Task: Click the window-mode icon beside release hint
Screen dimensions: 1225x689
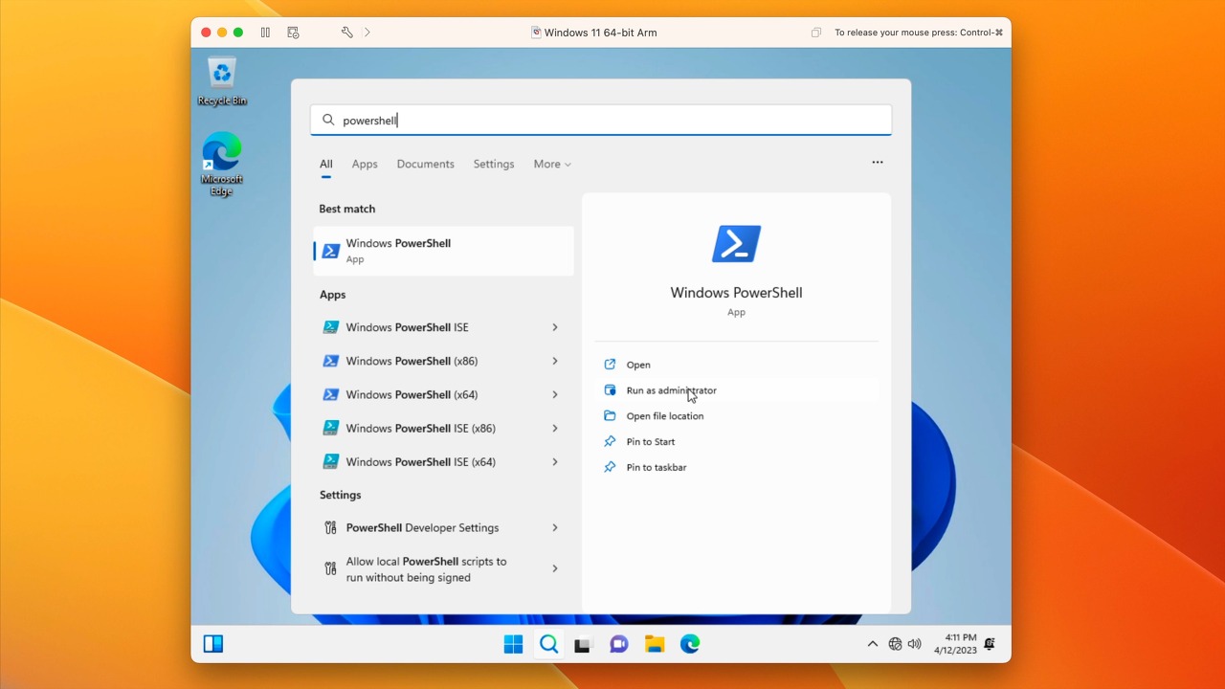Action: [816, 33]
